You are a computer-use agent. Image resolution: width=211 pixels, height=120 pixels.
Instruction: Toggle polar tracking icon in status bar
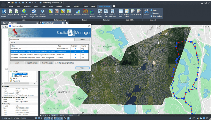(46, 118)
